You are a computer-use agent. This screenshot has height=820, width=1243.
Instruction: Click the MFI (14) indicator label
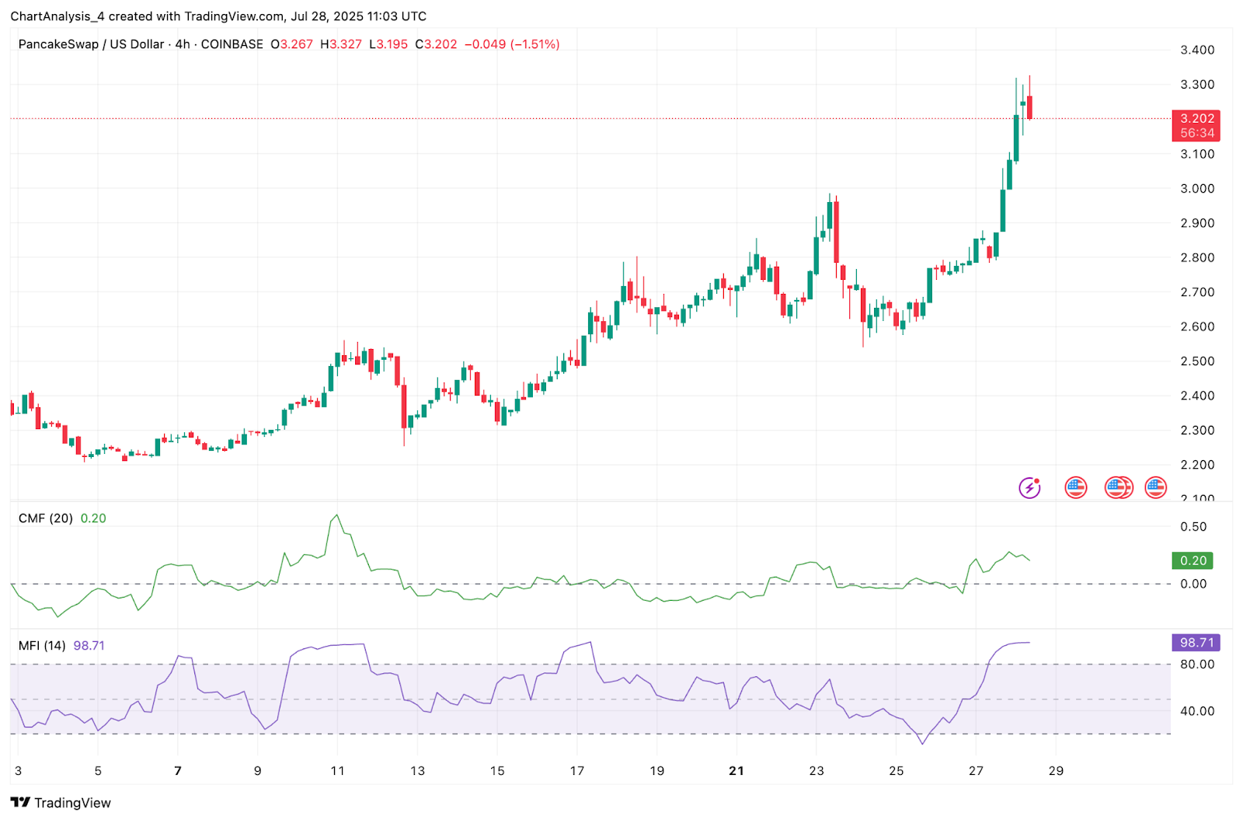(x=42, y=646)
